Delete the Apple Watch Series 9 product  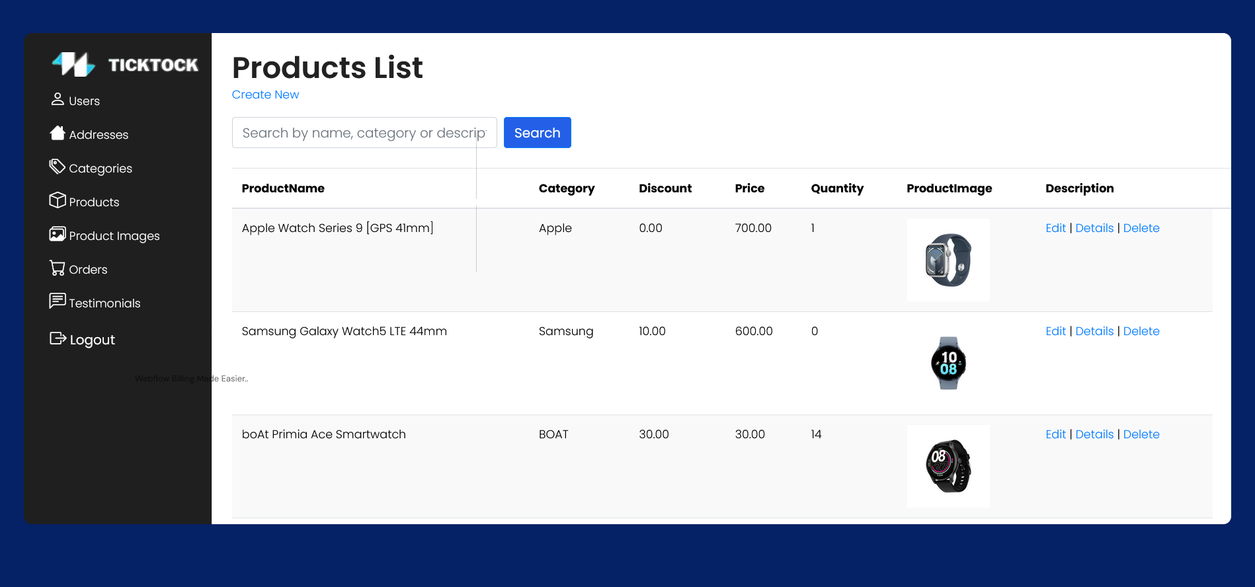point(1141,228)
